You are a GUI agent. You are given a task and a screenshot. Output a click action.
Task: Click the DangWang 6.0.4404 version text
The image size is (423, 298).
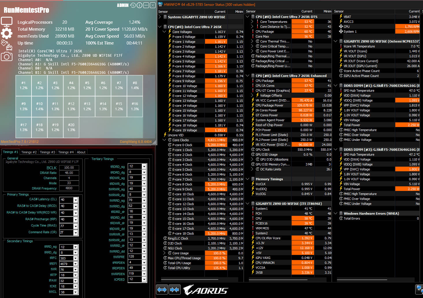tap(136, 142)
